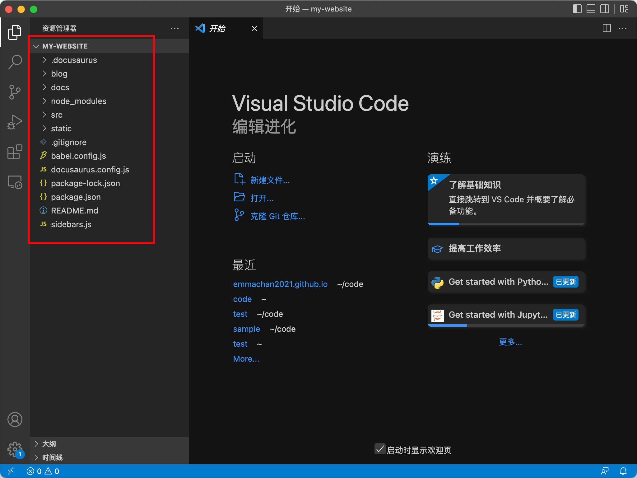Open README.md file
This screenshot has height=478, width=637.
109,210
